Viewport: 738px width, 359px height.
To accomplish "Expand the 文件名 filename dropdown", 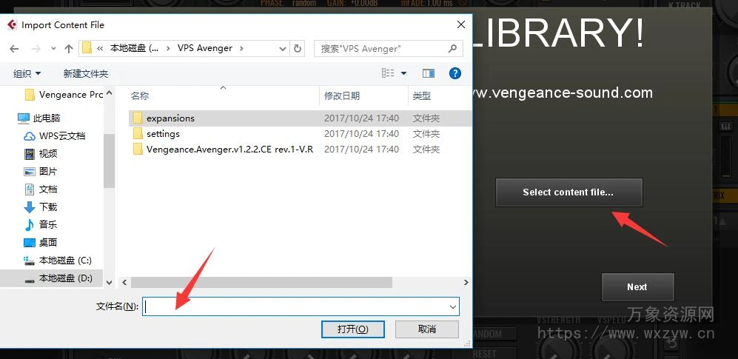I will coord(452,306).
